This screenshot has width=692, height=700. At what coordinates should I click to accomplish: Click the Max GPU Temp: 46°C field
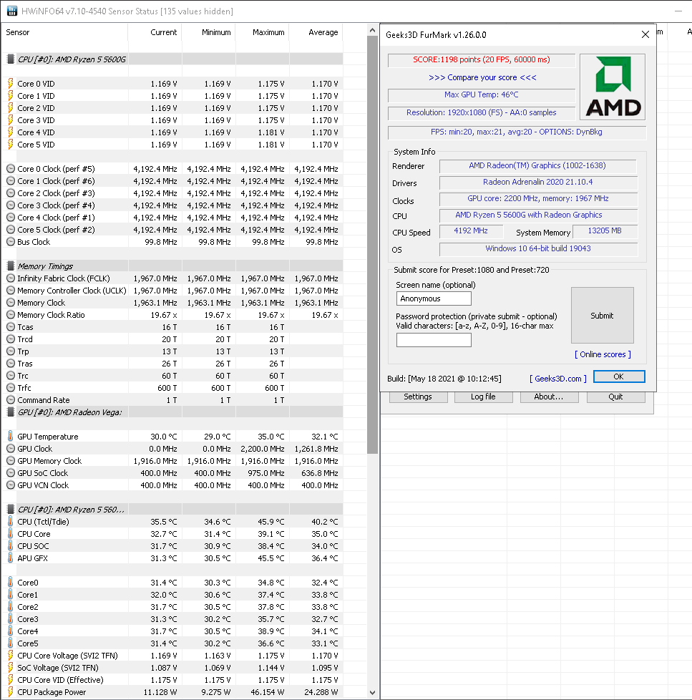[482, 94]
